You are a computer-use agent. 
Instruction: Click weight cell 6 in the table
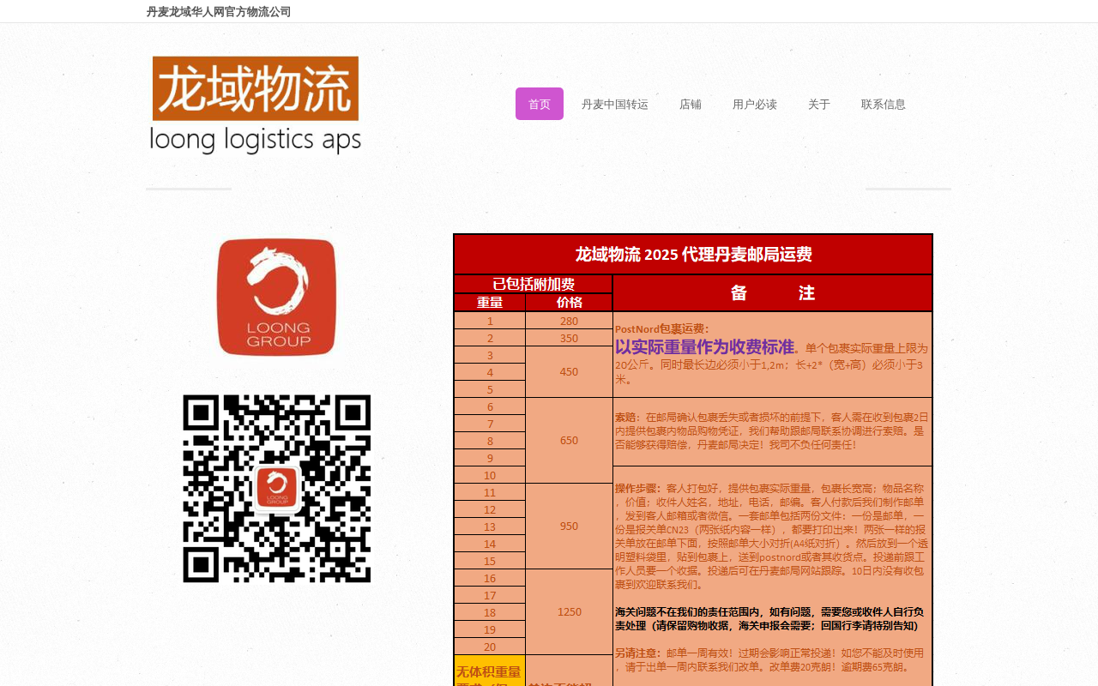click(x=490, y=406)
